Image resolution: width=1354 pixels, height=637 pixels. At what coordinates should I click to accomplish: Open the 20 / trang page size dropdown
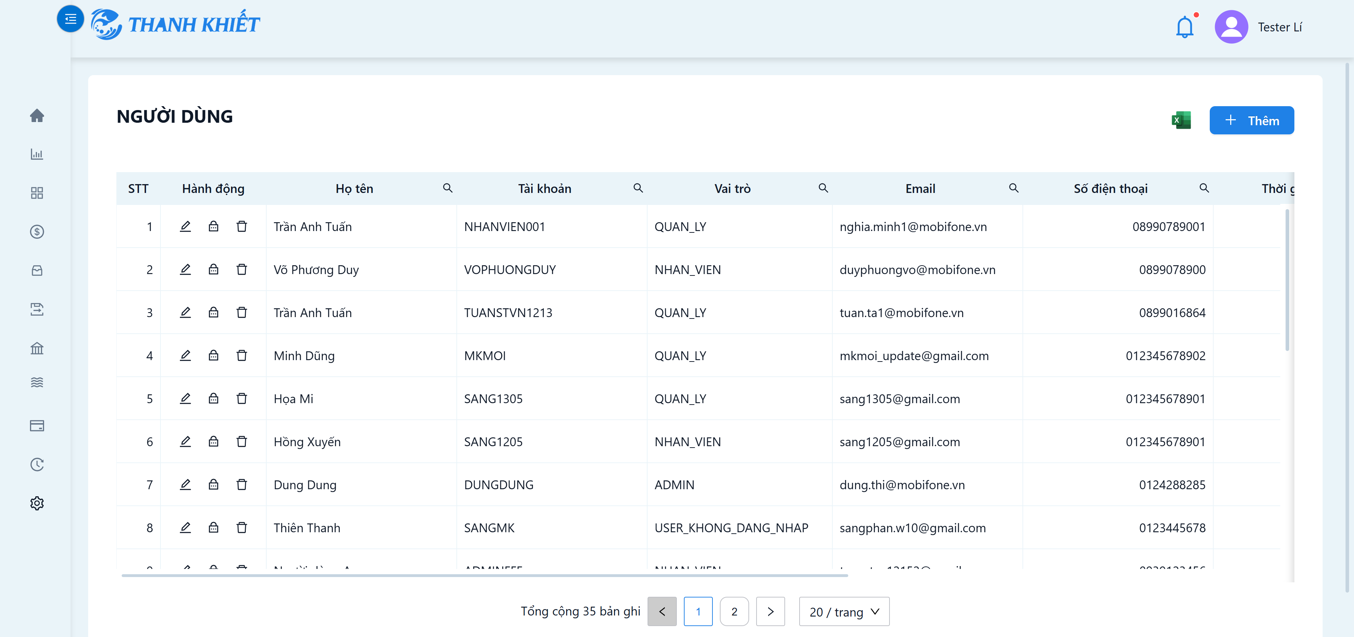[844, 611]
